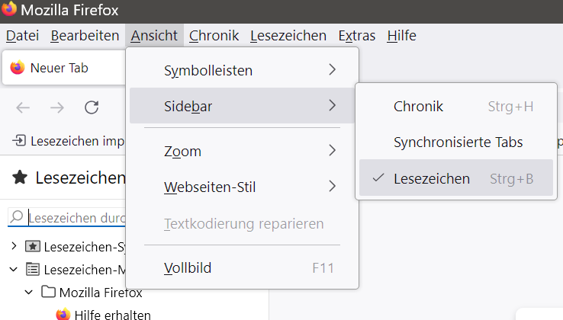The image size is (563, 320).
Task: Open the Extras menu
Action: [356, 36]
